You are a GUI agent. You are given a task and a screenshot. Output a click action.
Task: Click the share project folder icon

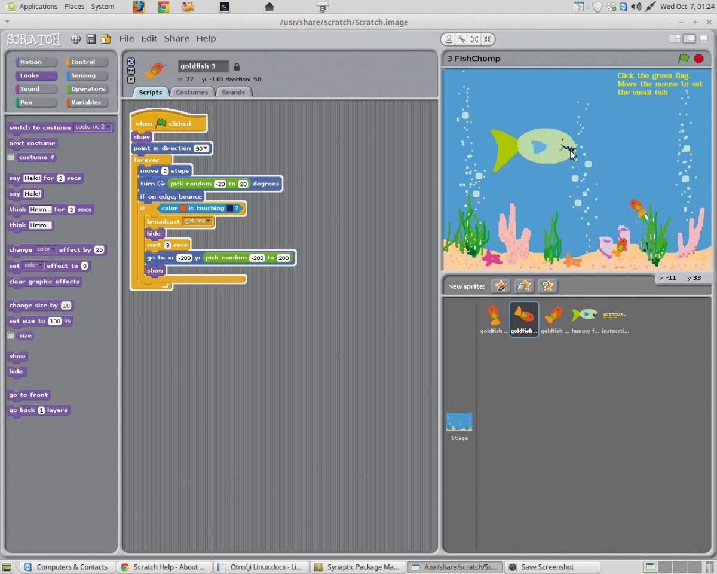(x=106, y=39)
